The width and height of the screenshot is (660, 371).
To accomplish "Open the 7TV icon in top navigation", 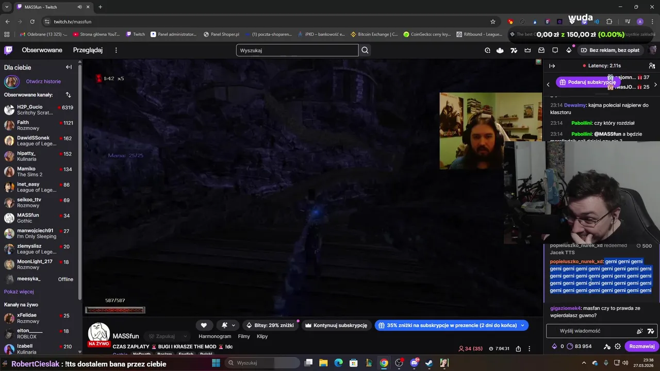I will pyautogui.click(x=514, y=50).
